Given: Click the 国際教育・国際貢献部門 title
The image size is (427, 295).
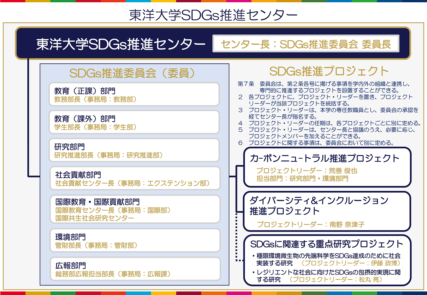Looking at the screenshot, I should coord(97,202).
